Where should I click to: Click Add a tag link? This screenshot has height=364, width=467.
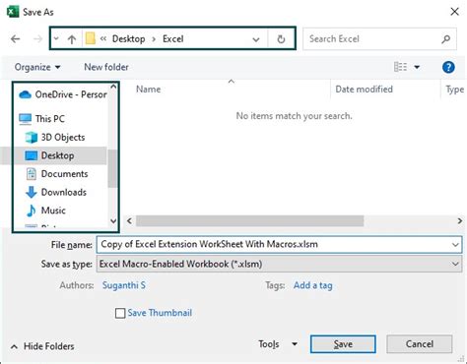pyautogui.click(x=313, y=285)
